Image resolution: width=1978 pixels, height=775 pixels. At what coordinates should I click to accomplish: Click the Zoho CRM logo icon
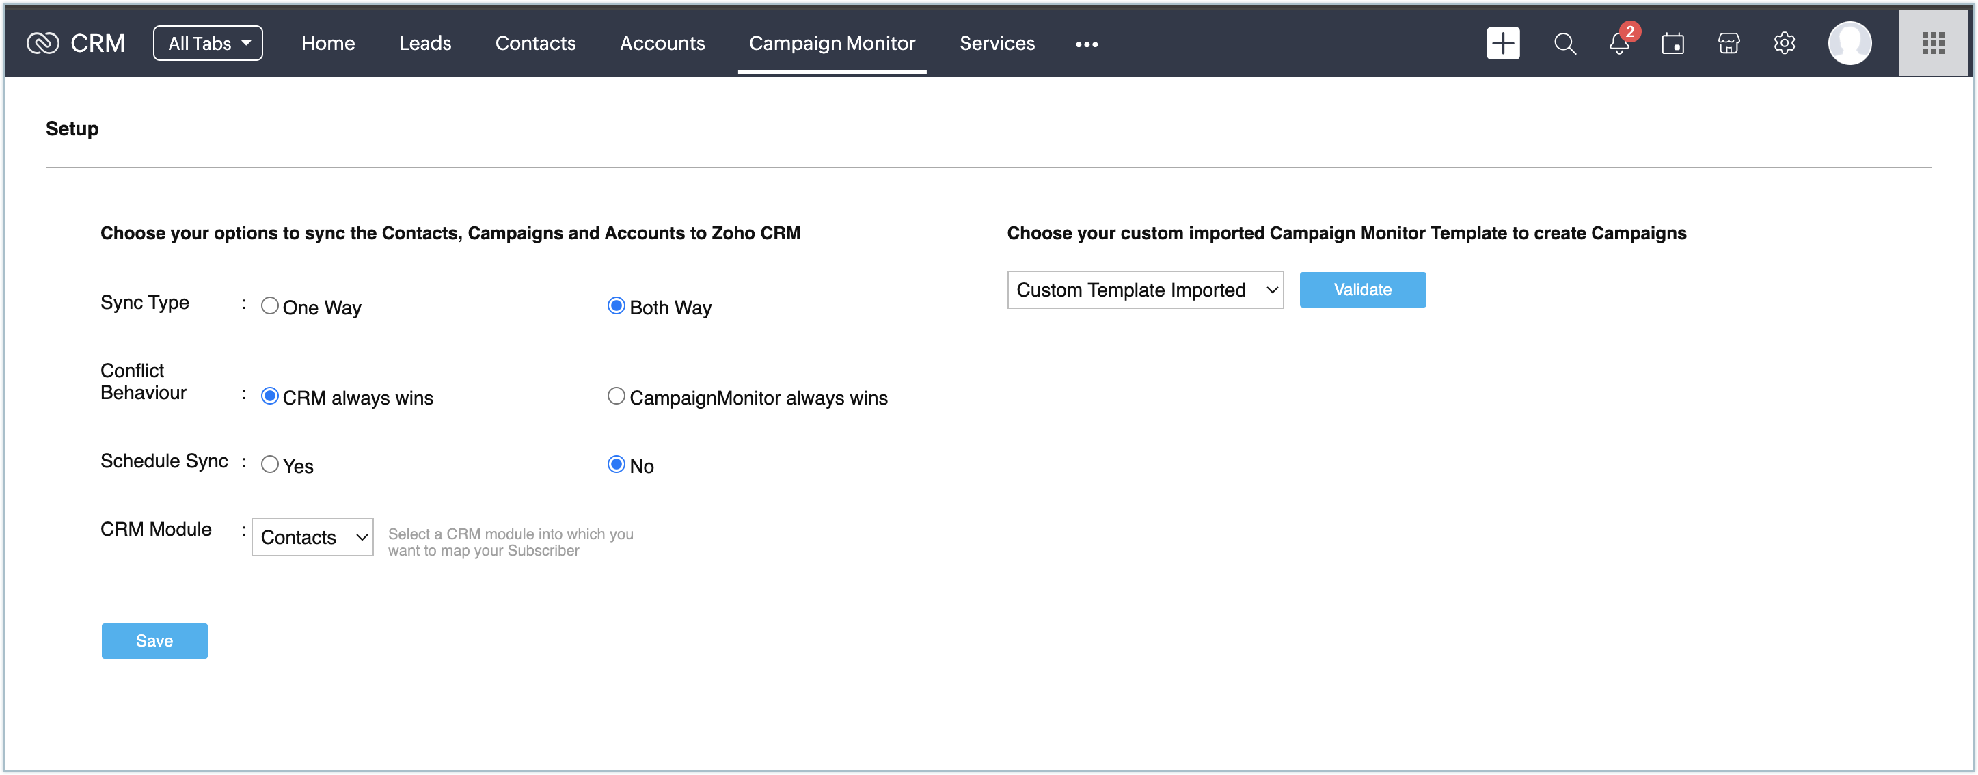pyautogui.click(x=42, y=43)
